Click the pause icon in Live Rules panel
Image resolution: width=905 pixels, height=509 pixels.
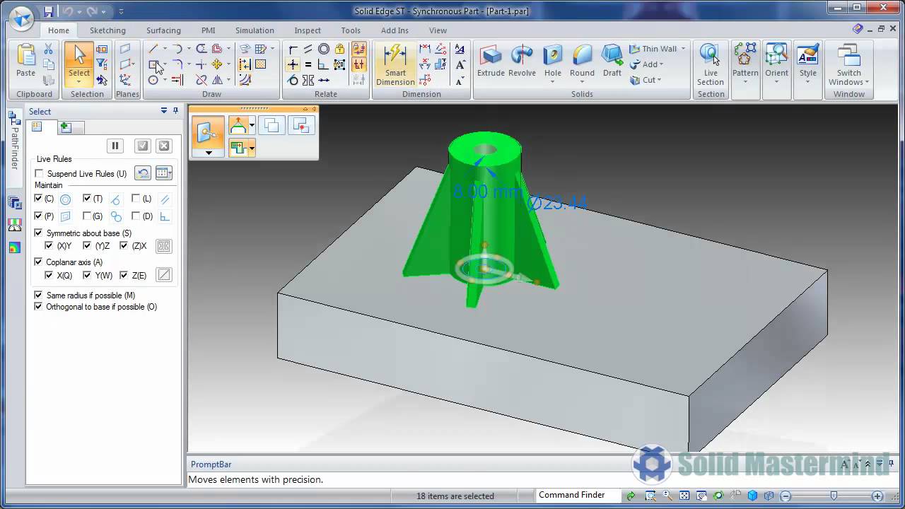click(115, 146)
